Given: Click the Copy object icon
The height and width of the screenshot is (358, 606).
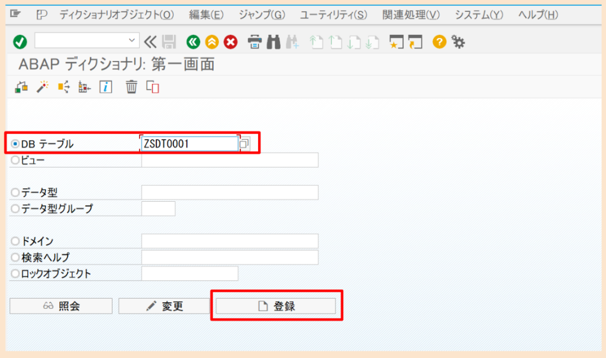Looking at the screenshot, I should 153,87.
